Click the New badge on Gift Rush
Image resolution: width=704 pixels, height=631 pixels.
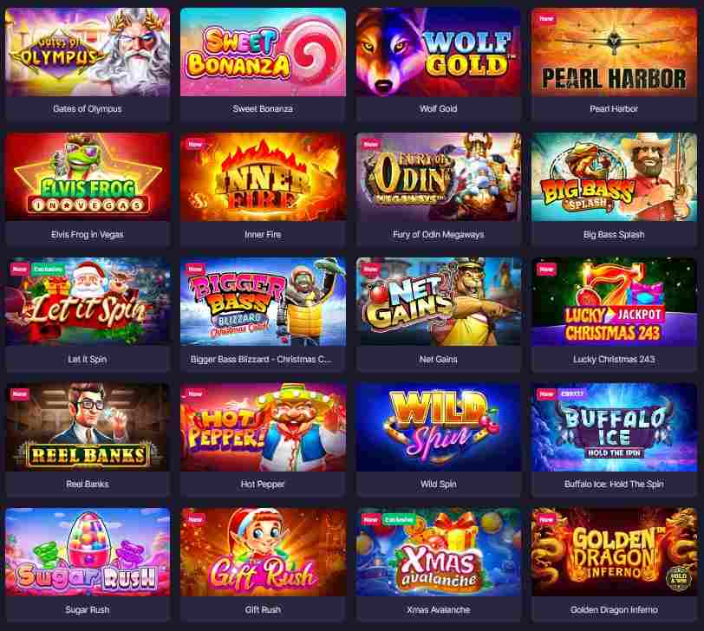(195, 519)
